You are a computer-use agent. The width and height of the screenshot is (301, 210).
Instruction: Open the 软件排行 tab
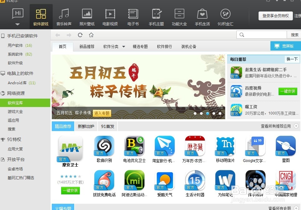(164, 46)
